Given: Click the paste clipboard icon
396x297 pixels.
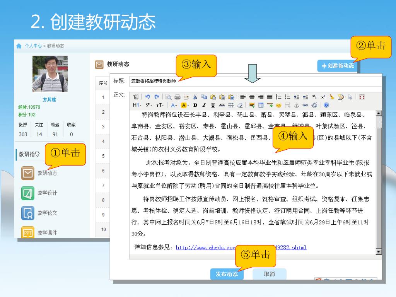Looking at the screenshot, I should coord(213,97).
